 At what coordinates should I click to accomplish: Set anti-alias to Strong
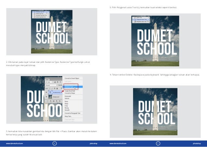click(67, 108)
